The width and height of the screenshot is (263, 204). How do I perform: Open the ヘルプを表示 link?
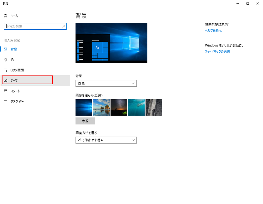[213, 31]
